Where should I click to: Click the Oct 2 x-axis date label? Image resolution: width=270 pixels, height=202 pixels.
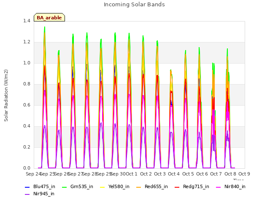146,174
